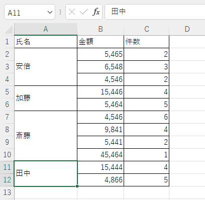This screenshot has height=200, width=205.
Task: Select row 6 header
Action: point(7,105)
